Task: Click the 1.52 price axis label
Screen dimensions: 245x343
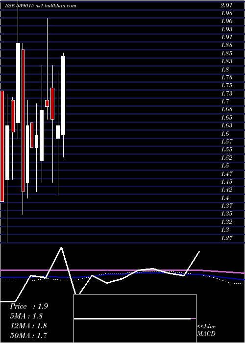Action: pyautogui.click(x=226, y=158)
